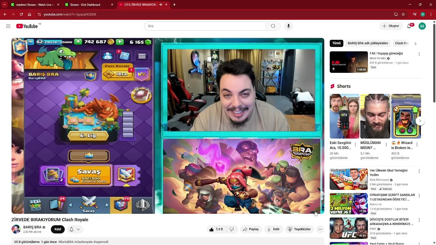The height and width of the screenshot is (245, 436).
Task: Open the MÜSLÜMAN MISIN short thumbnail
Action: pyautogui.click(x=375, y=116)
